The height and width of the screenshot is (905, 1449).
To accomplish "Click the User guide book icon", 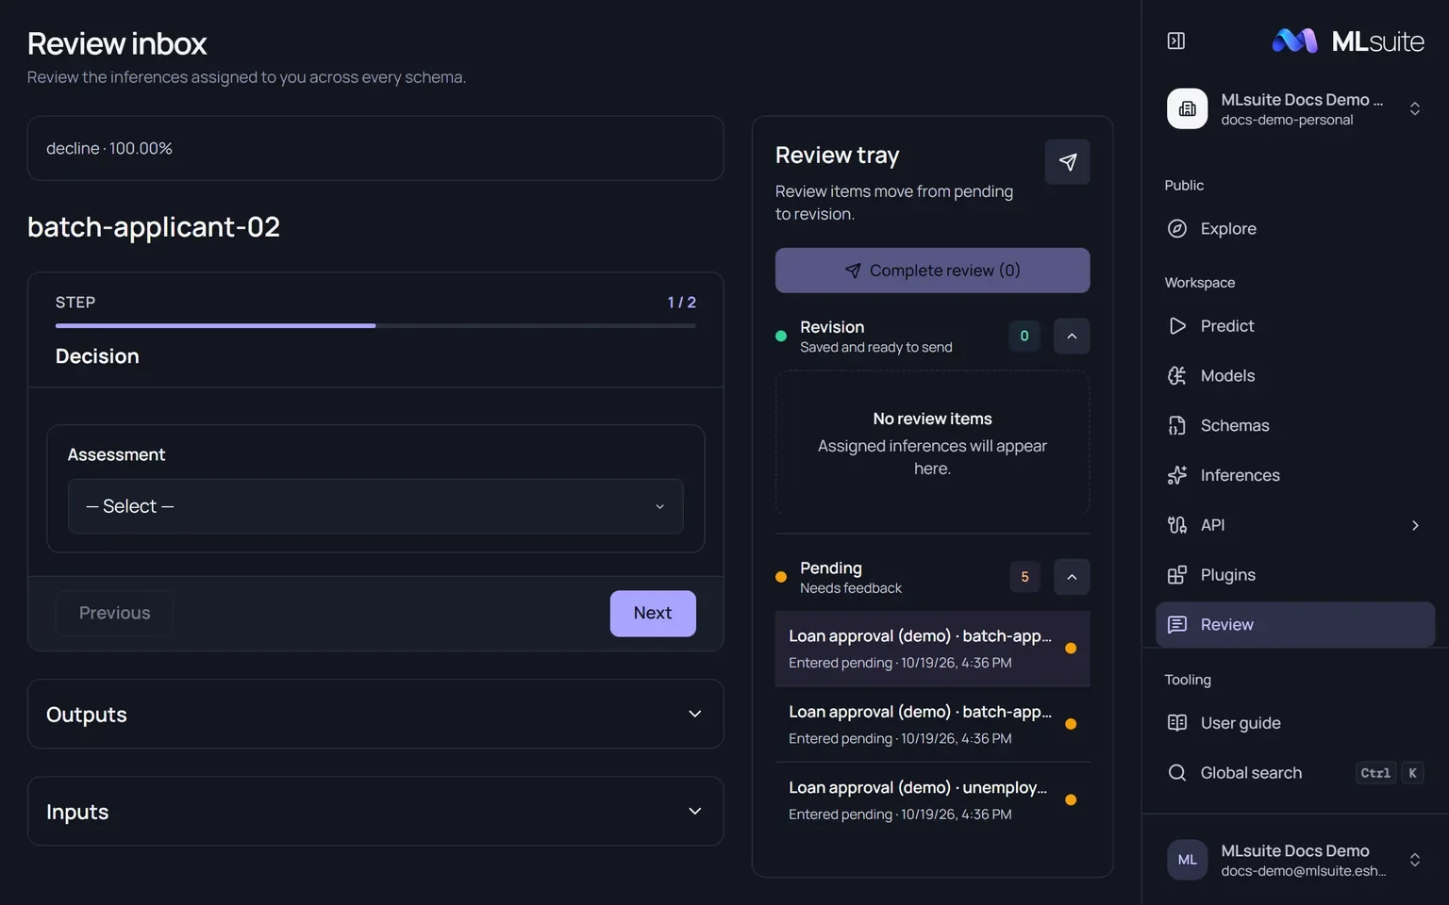I will tap(1177, 723).
